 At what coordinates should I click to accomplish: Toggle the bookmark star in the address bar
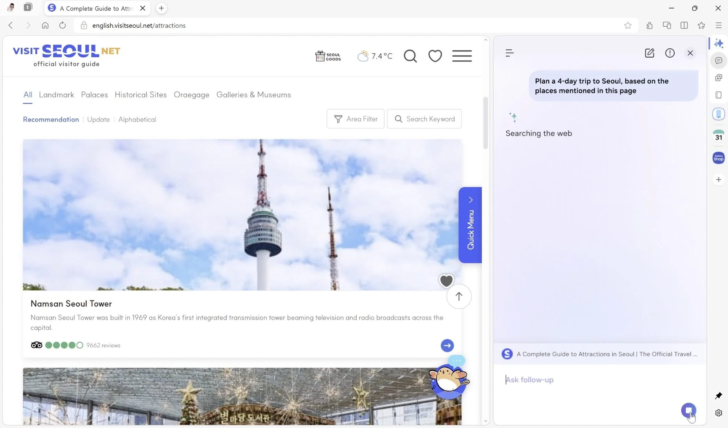coord(628,25)
